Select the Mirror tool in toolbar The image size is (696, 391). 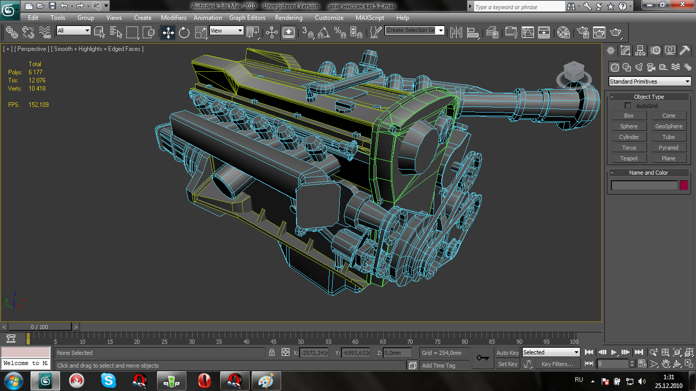456,33
